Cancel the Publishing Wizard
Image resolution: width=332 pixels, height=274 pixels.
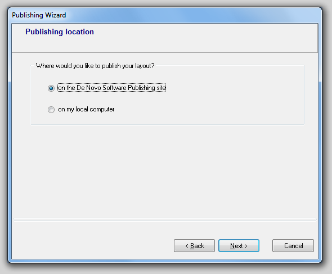pyautogui.click(x=293, y=246)
